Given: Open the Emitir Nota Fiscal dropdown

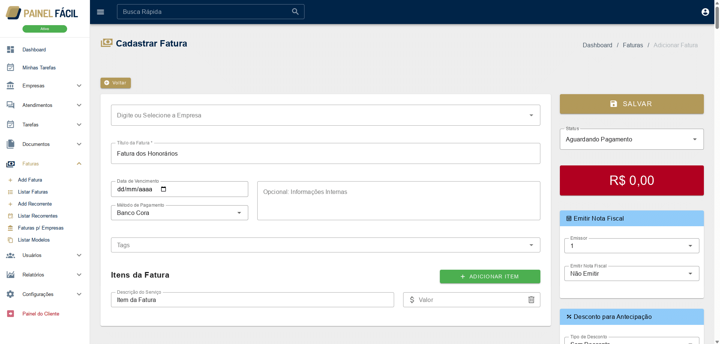Looking at the screenshot, I should point(631,273).
